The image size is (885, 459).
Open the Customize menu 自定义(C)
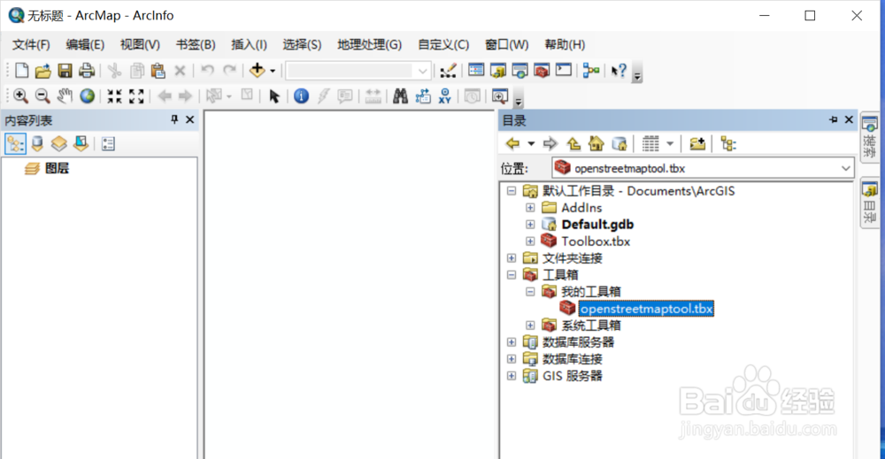click(443, 44)
